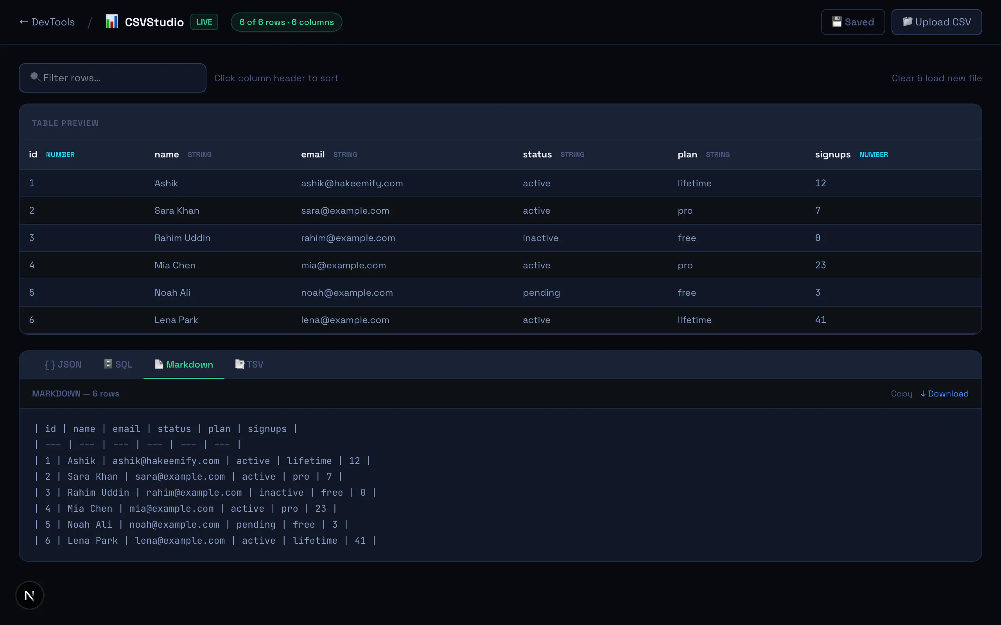Click the Markdown header line '| id | name |'
This screenshot has width=1001, height=625.
point(166,429)
